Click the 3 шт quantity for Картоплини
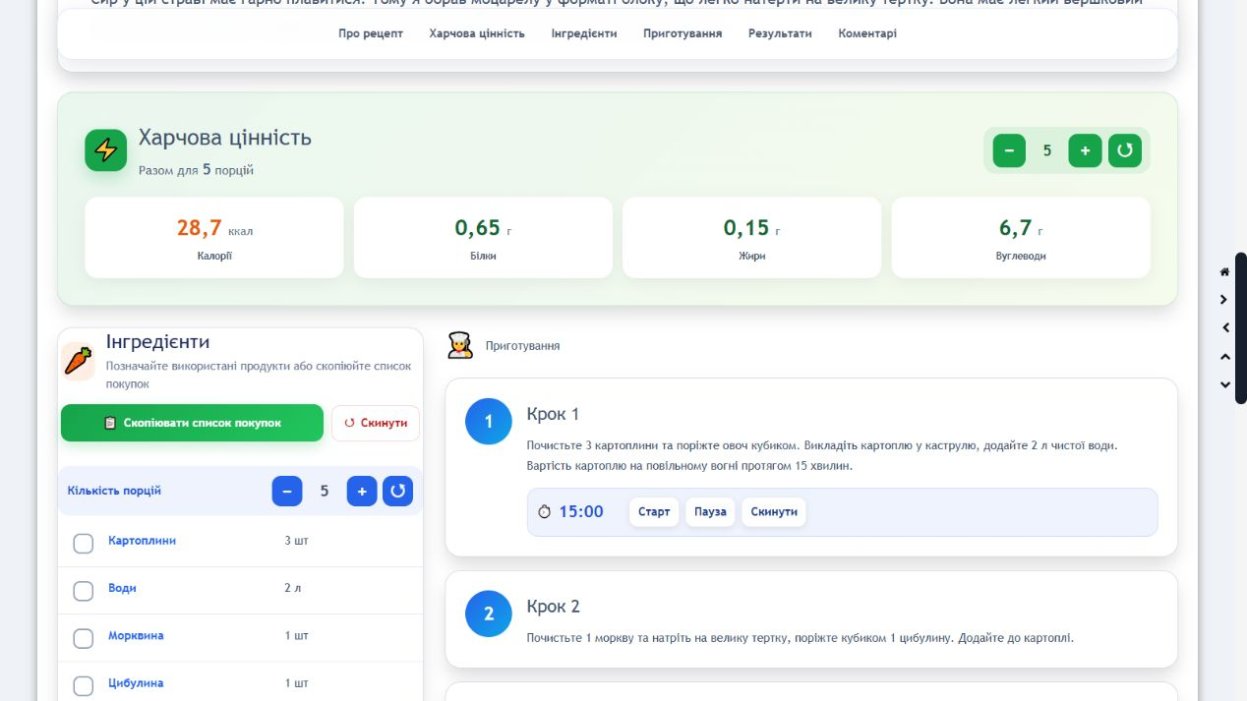Screen dimensions: 1247x701 click(296, 541)
